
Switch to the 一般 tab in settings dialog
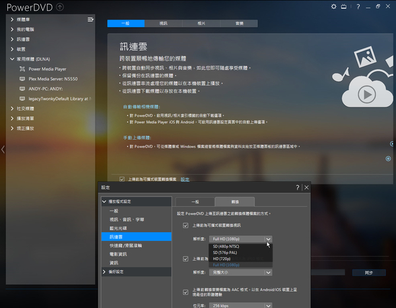click(x=195, y=200)
